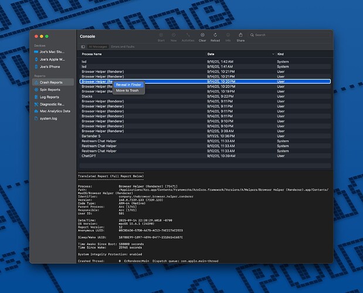Screen dimensions: 363x293
Task: Click the Info toolbar icon
Action: [228, 36]
